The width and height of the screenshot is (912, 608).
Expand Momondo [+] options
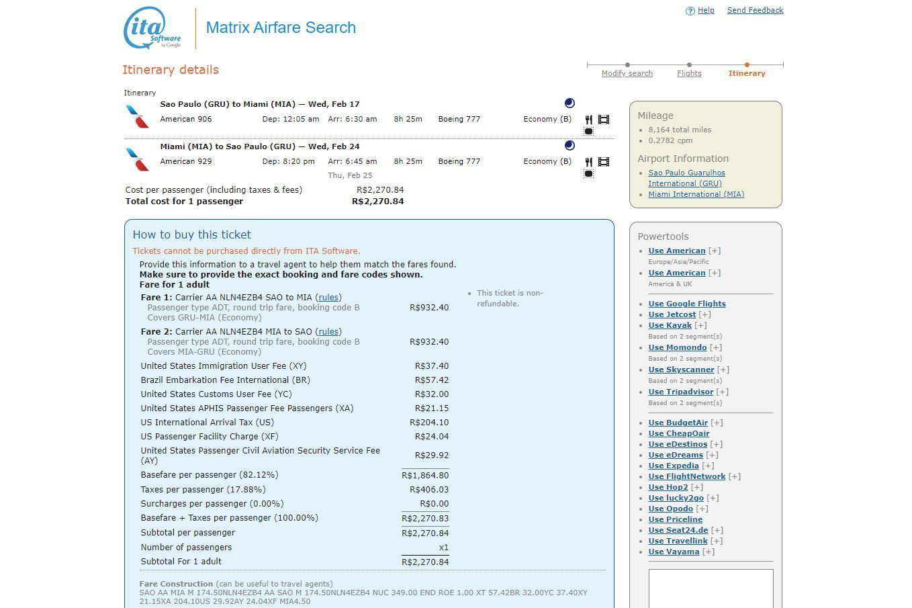(716, 347)
